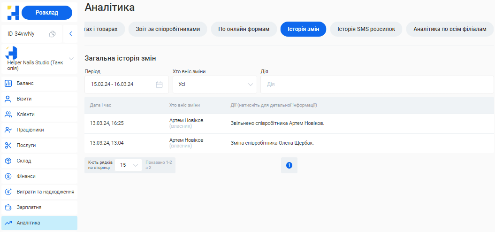
Task: Open the Хто вніс зміни dropdown
Action: [214, 85]
